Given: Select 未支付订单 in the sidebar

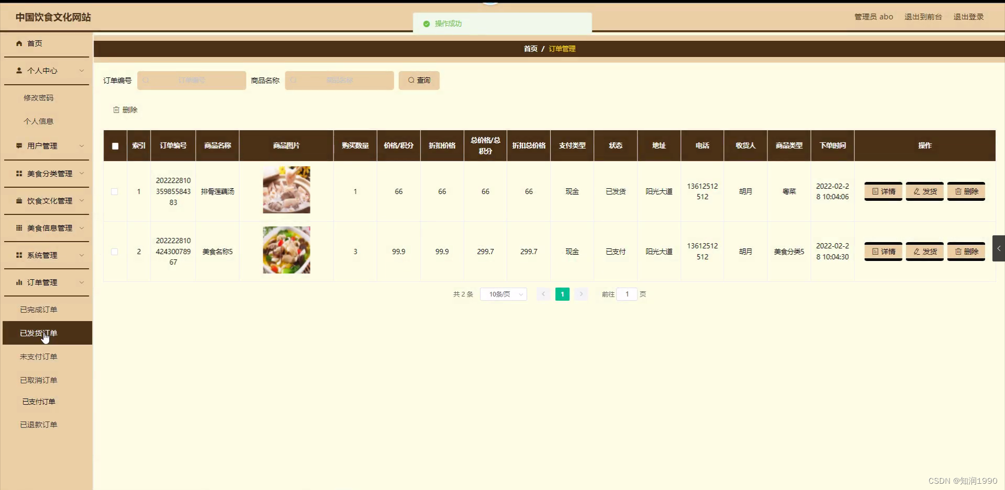Looking at the screenshot, I should pos(38,356).
